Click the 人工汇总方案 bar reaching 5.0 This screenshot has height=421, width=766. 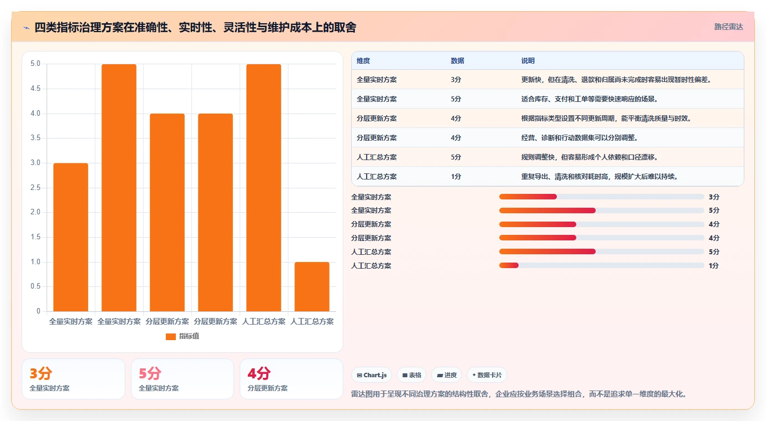[263, 188]
